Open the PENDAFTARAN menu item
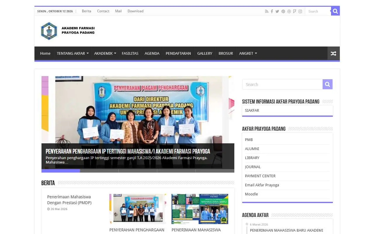 click(x=178, y=54)
